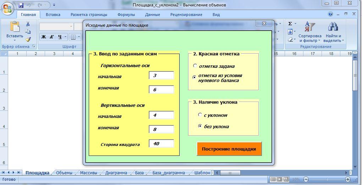
Task: Zoom out with the minus button
Action: tap(306, 179)
